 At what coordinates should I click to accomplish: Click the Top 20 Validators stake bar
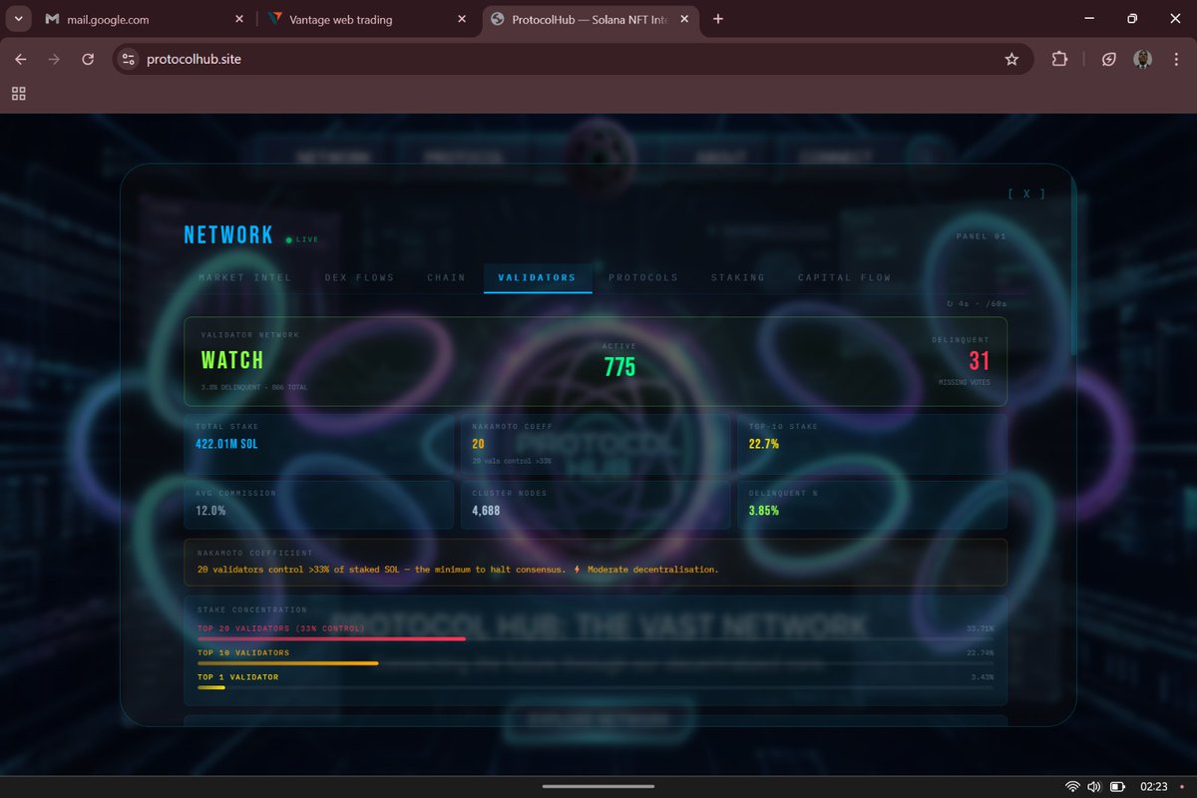coord(596,638)
